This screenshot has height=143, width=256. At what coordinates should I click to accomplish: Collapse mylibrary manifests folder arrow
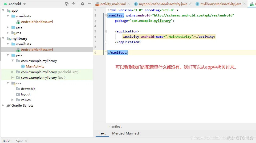8,44
